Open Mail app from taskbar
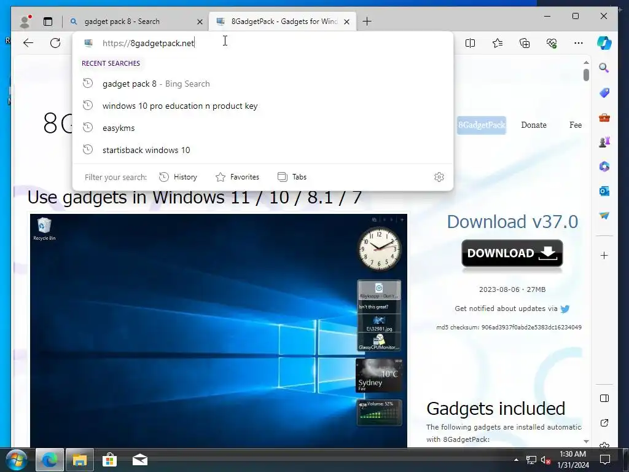 [140, 460]
